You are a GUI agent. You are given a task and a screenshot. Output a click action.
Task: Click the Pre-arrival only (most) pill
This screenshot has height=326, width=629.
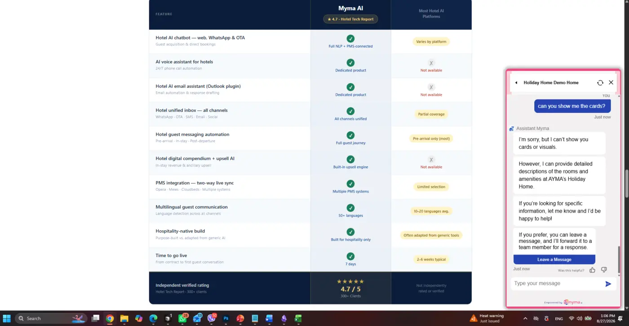tap(431, 138)
